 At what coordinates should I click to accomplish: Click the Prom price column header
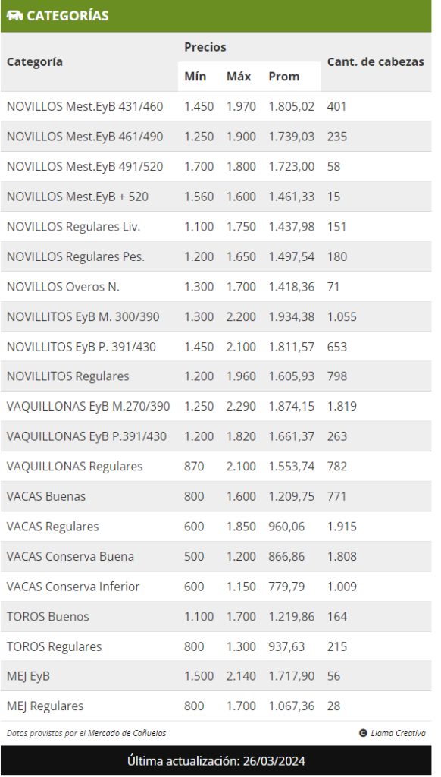click(283, 77)
